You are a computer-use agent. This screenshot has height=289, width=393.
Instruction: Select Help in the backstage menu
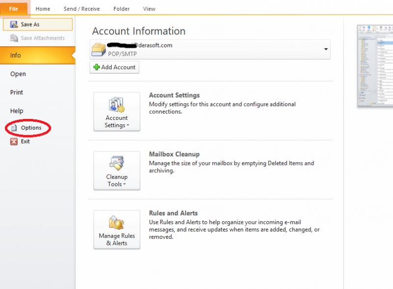click(x=17, y=111)
